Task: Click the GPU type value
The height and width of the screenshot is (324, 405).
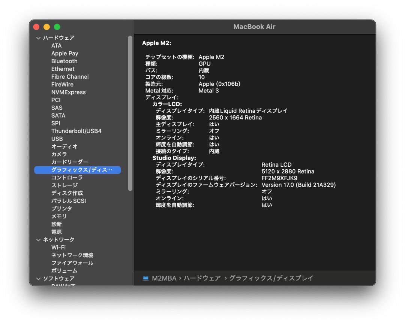Action: tap(205, 64)
